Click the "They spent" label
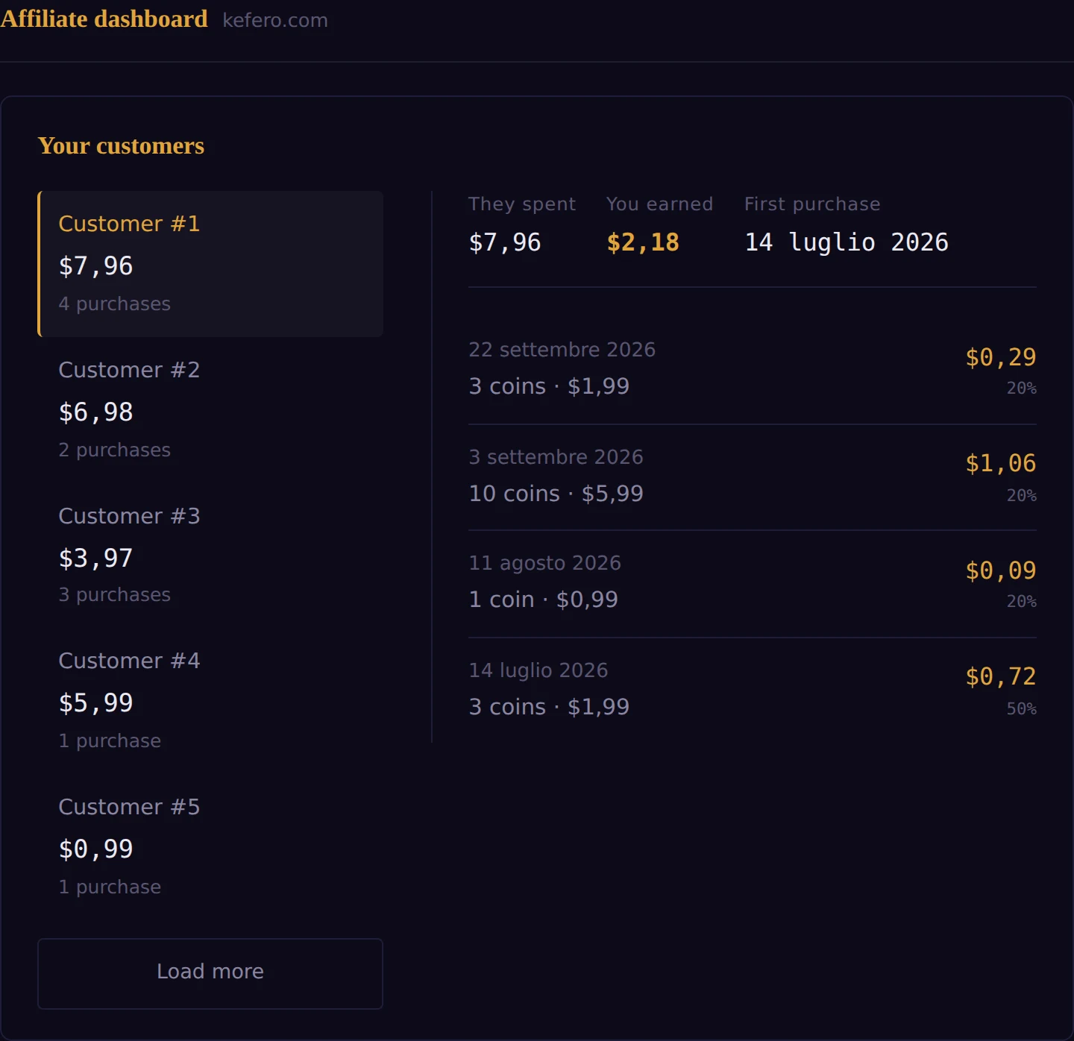 (522, 204)
